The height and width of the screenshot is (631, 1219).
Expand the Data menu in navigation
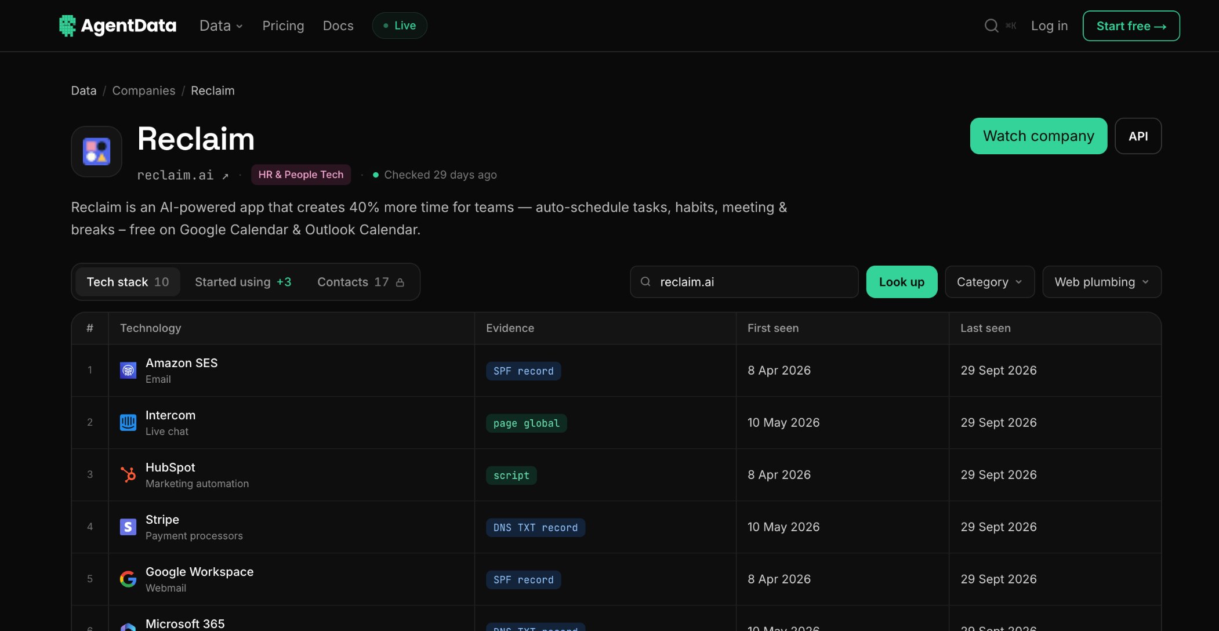[221, 26]
